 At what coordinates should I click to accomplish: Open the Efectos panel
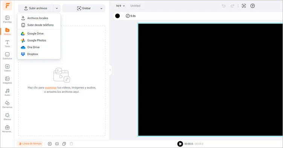point(7,117)
